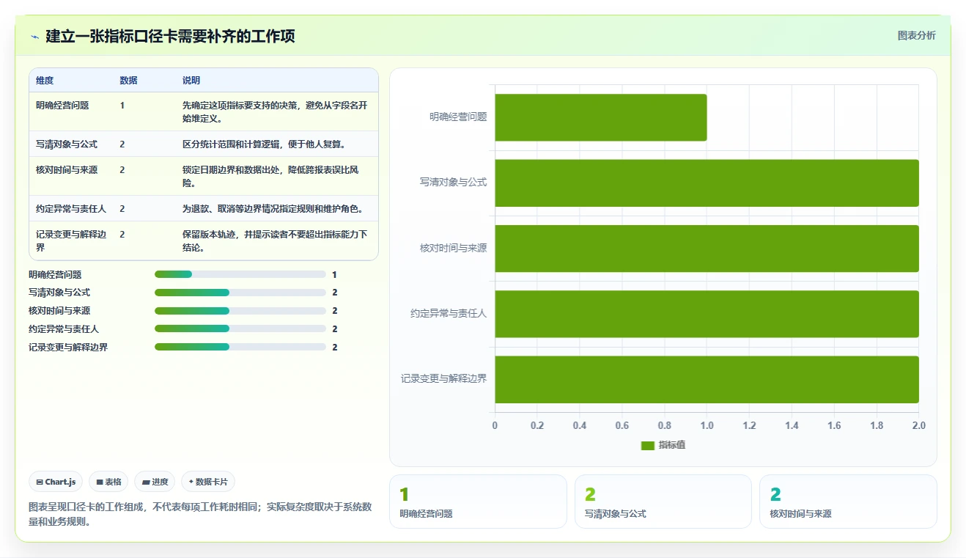Select the 表格 tag chip
This screenshot has width=966, height=558.
[x=108, y=482]
